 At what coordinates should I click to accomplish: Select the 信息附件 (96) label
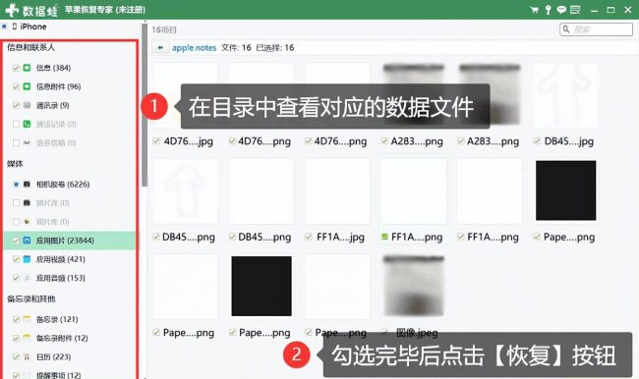(x=58, y=86)
